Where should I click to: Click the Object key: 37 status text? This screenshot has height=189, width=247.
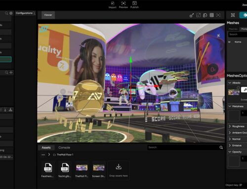pos(234,185)
